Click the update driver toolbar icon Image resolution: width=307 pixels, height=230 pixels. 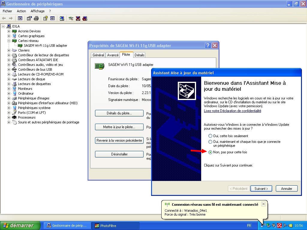click(71, 18)
